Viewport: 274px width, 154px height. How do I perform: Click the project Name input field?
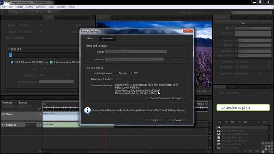136,52
